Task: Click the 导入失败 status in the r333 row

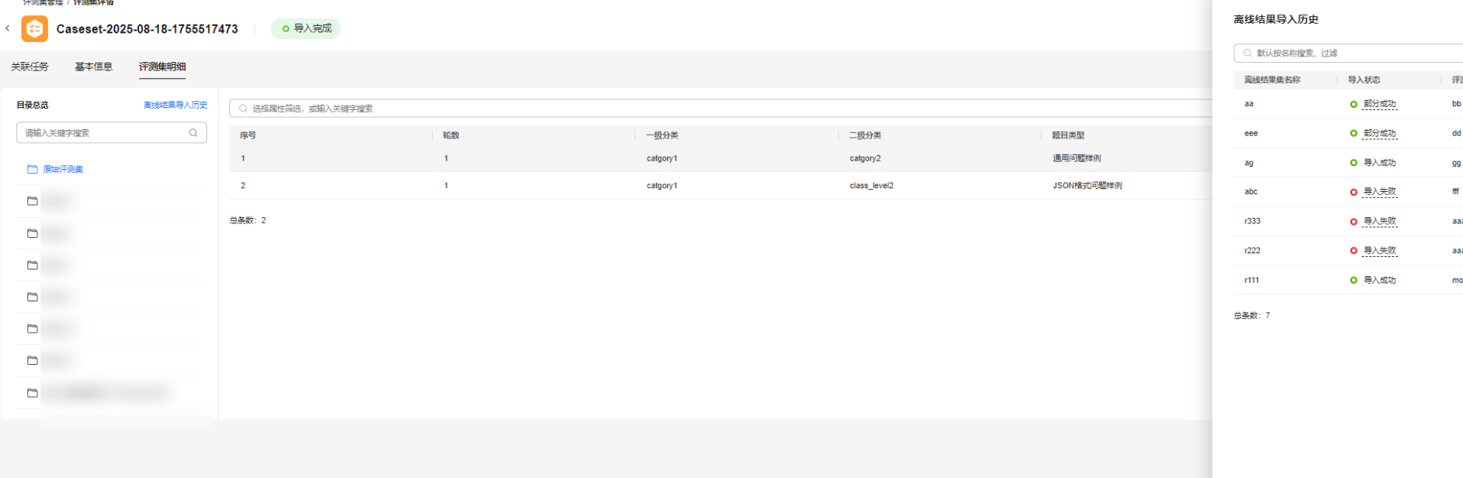Action: point(1380,222)
